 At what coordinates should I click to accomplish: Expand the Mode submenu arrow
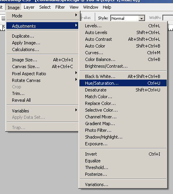point(76,15)
